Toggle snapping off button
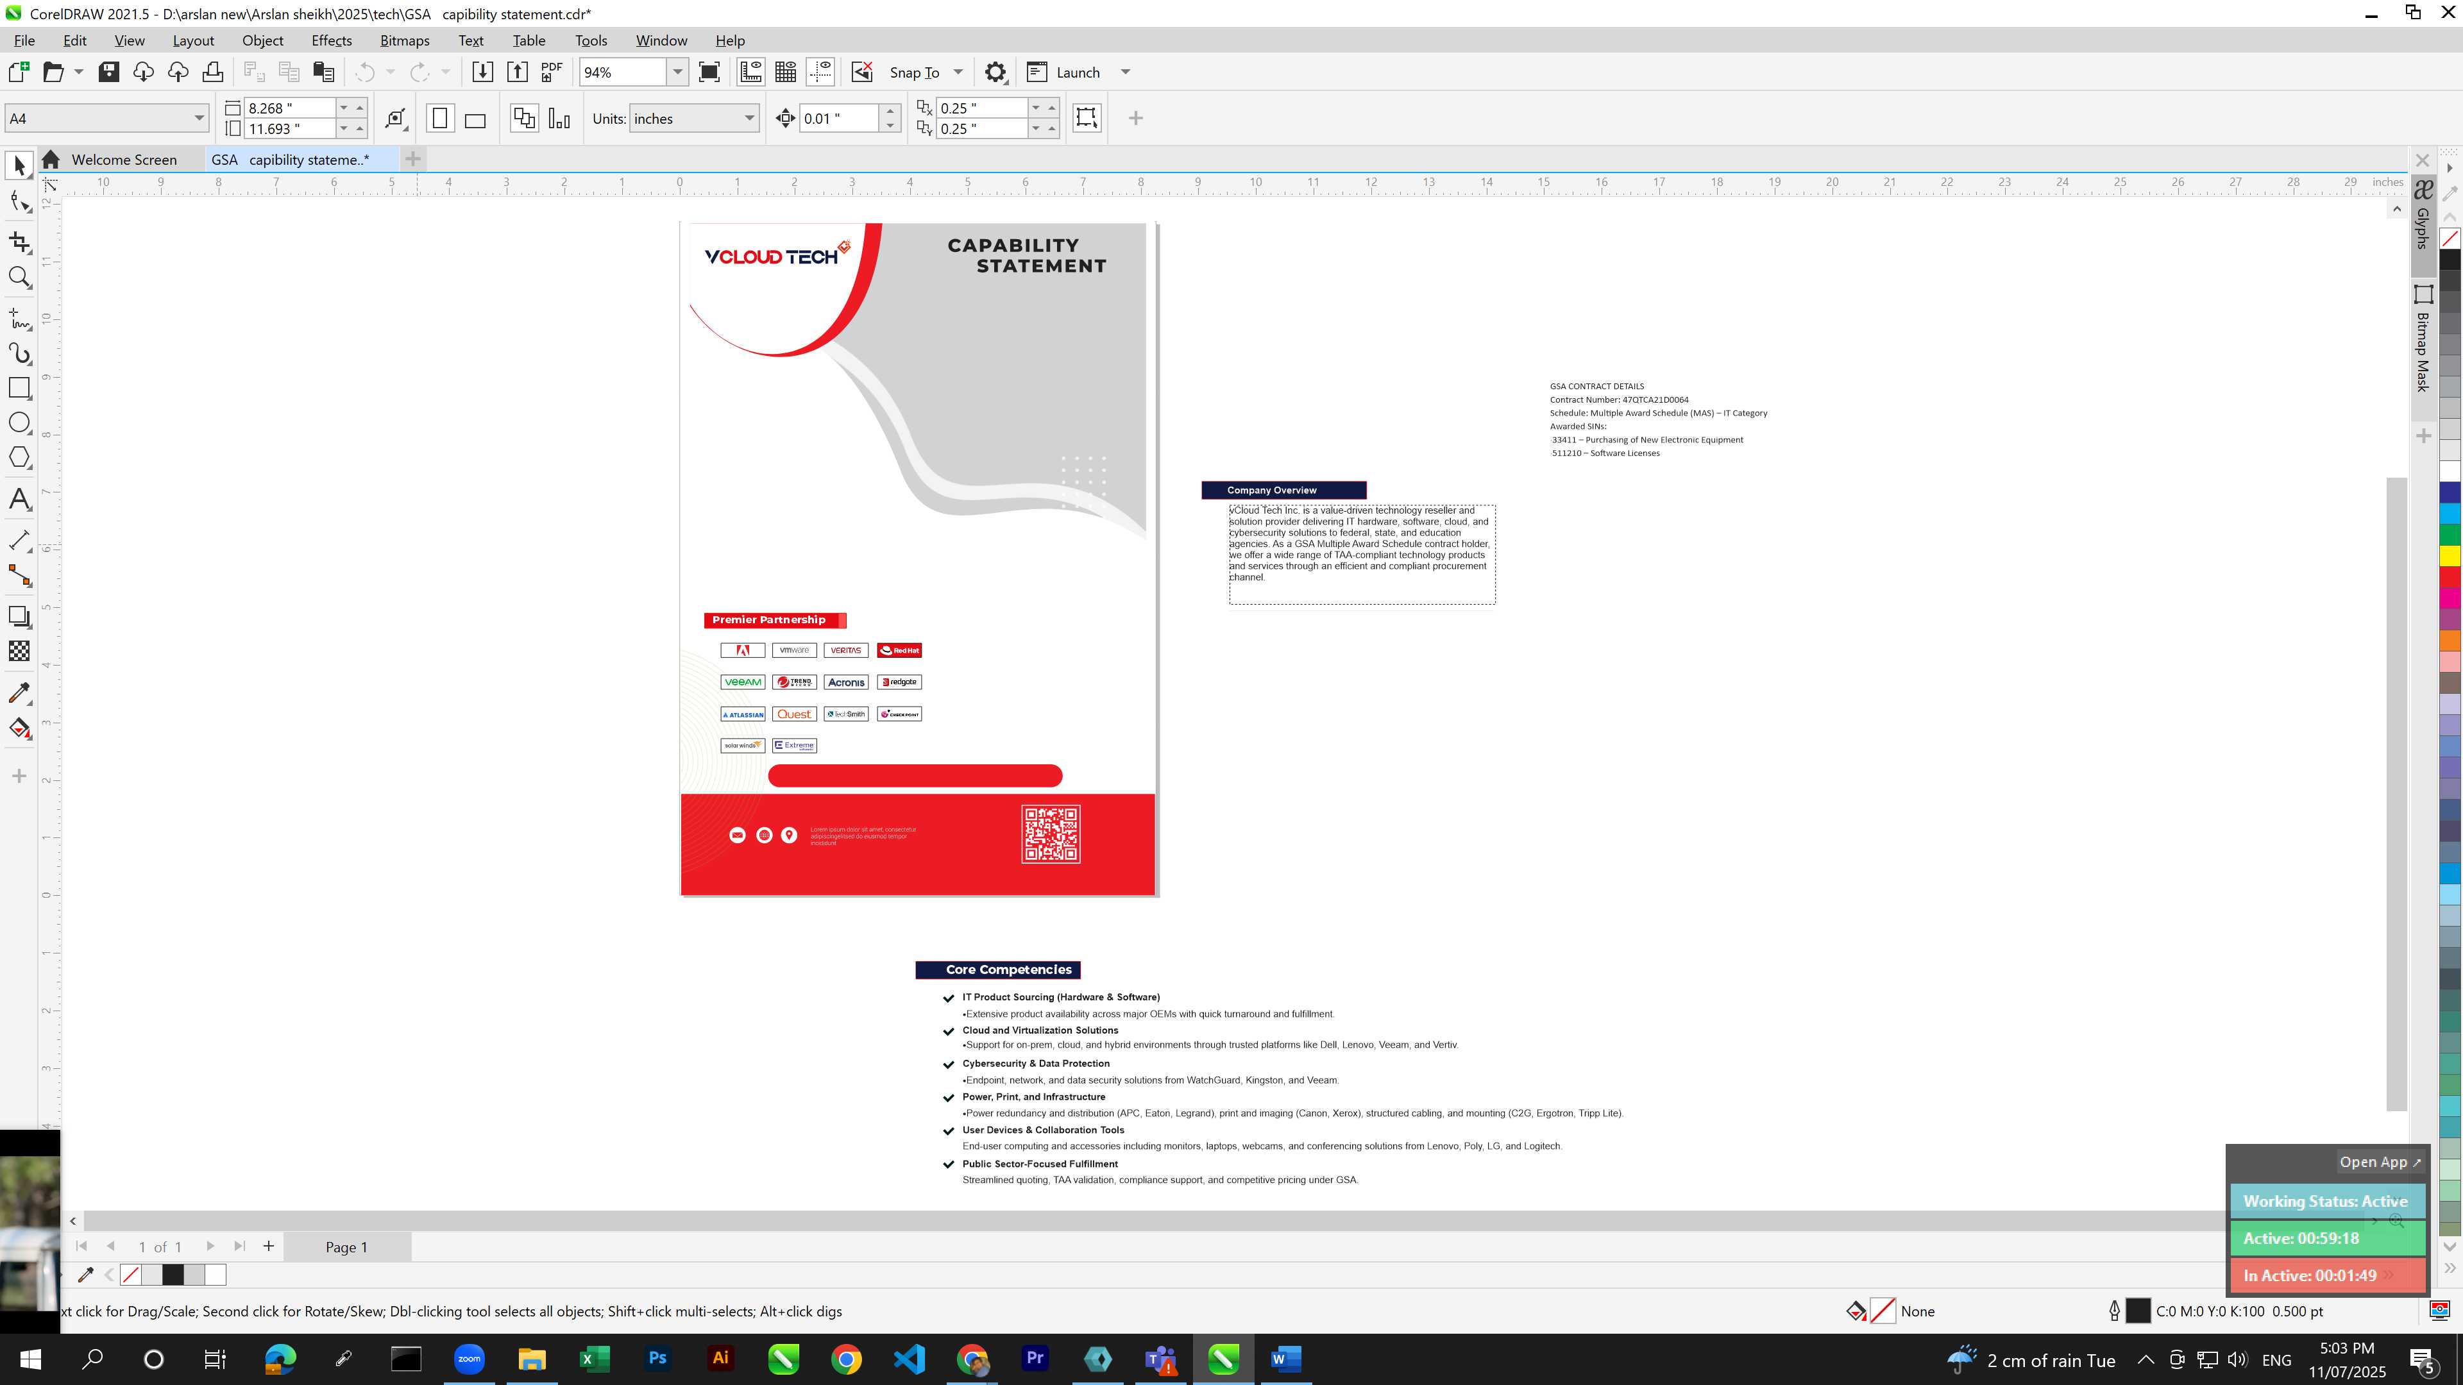Image resolution: width=2463 pixels, height=1385 pixels. pyautogui.click(x=863, y=72)
